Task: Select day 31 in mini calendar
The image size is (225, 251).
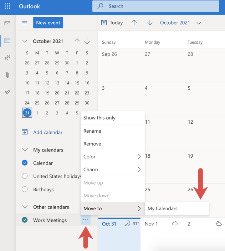Action: (x=27, y=113)
